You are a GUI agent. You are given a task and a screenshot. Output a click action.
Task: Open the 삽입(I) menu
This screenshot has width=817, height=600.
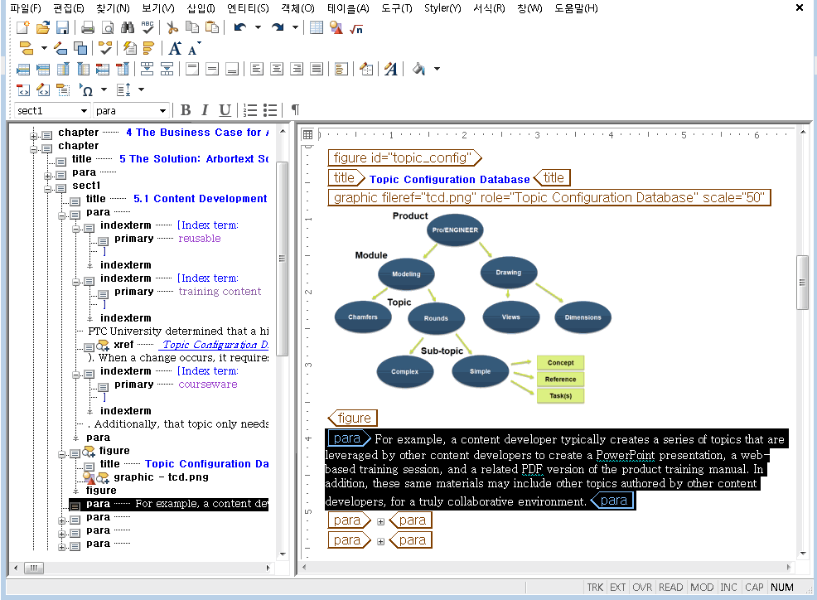(201, 7)
